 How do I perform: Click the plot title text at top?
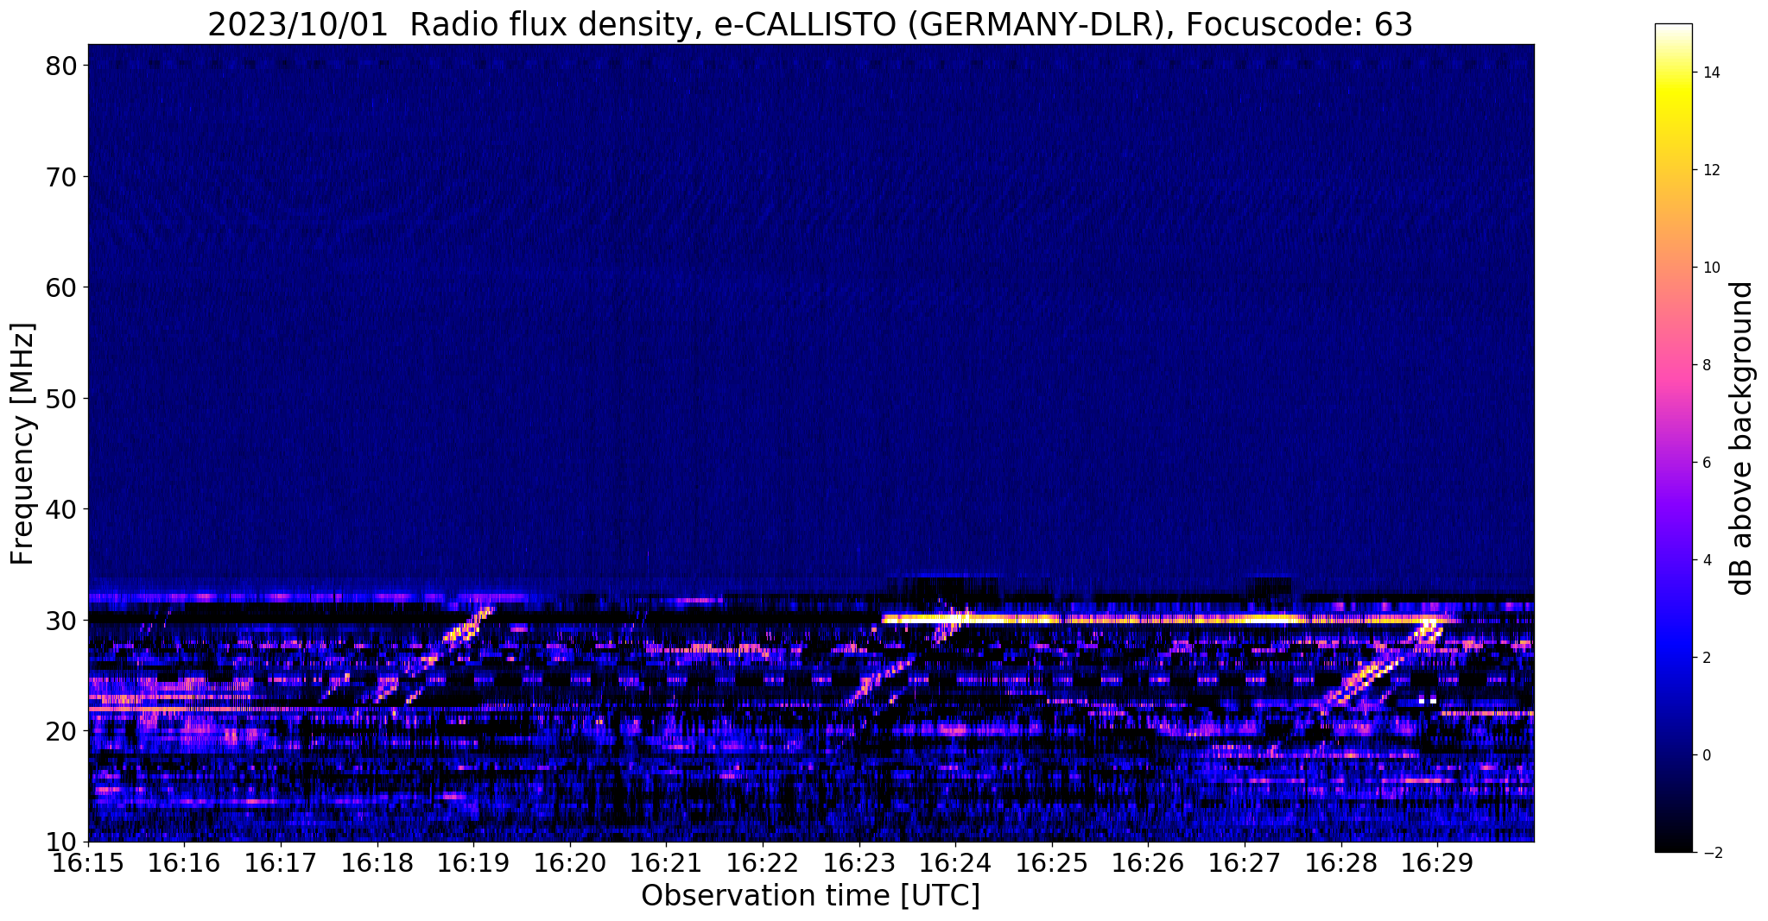click(x=810, y=24)
